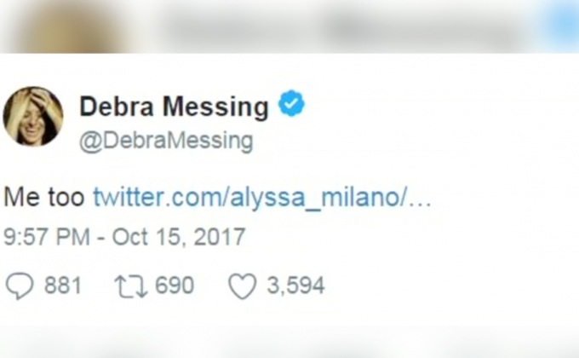This screenshot has height=358, width=579.
Task: Like the tweet with heart icon
Action: pyautogui.click(x=242, y=286)
